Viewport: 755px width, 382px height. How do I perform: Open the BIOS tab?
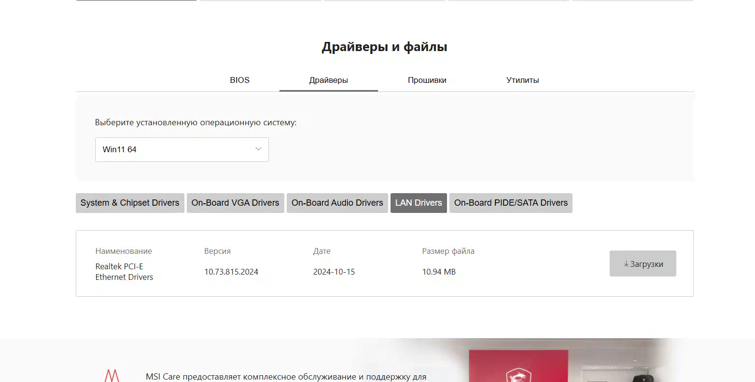click(239, 80)
